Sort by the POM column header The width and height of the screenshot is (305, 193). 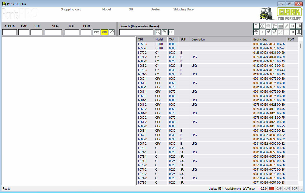click(292, 39)
